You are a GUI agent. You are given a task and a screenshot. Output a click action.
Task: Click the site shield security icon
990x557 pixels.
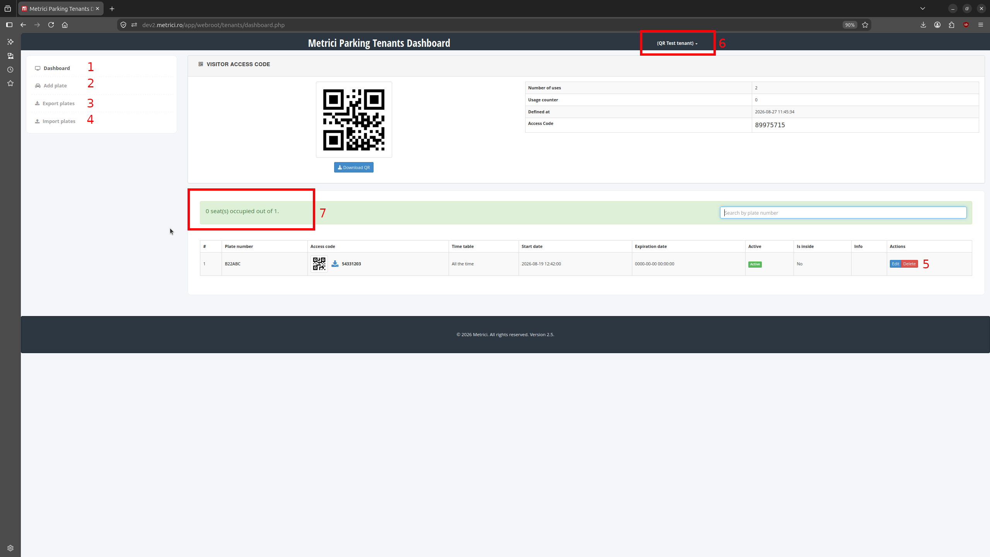[x=123, y=25]
